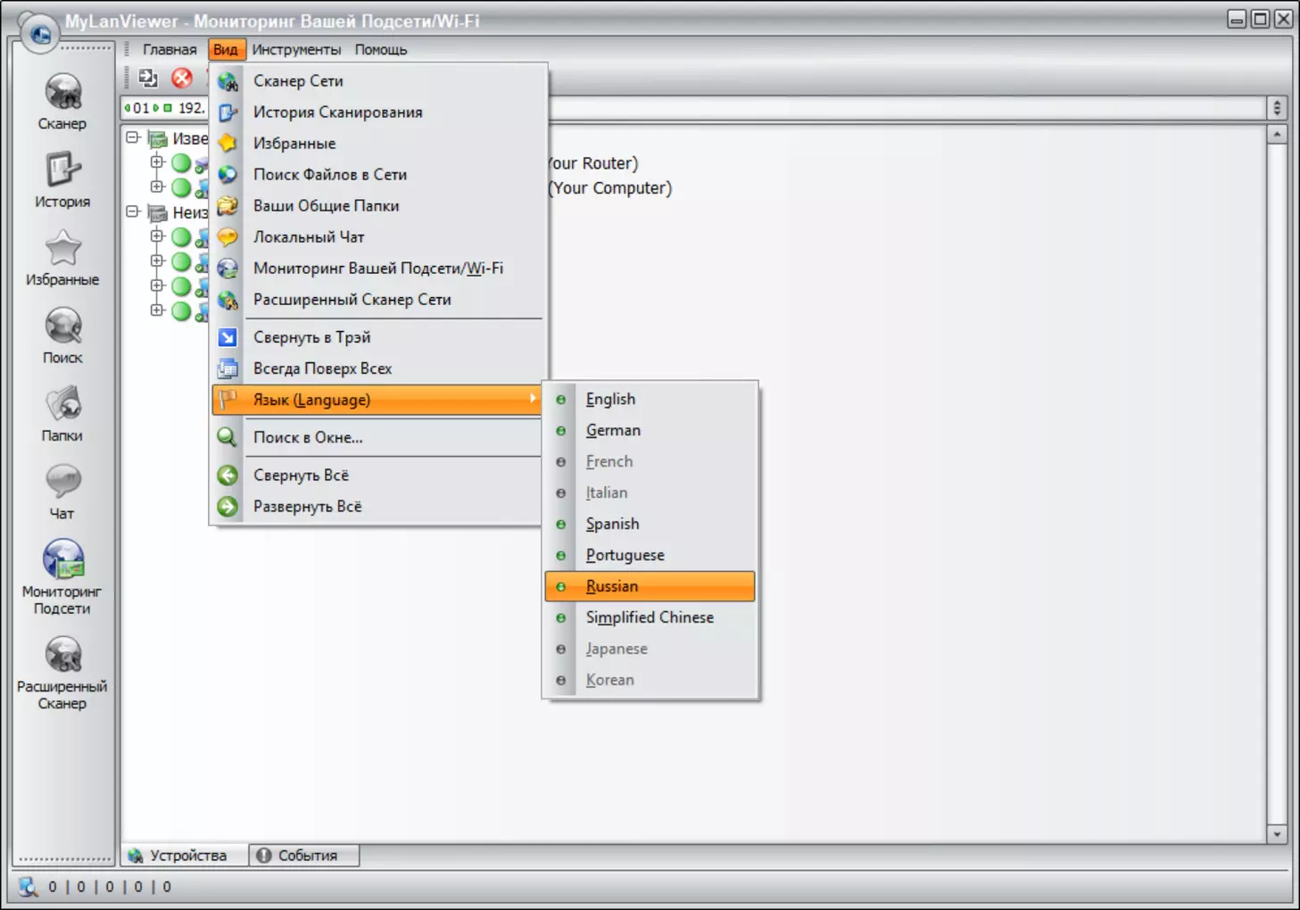Select Russian in the language submenu

pos(650,587)
